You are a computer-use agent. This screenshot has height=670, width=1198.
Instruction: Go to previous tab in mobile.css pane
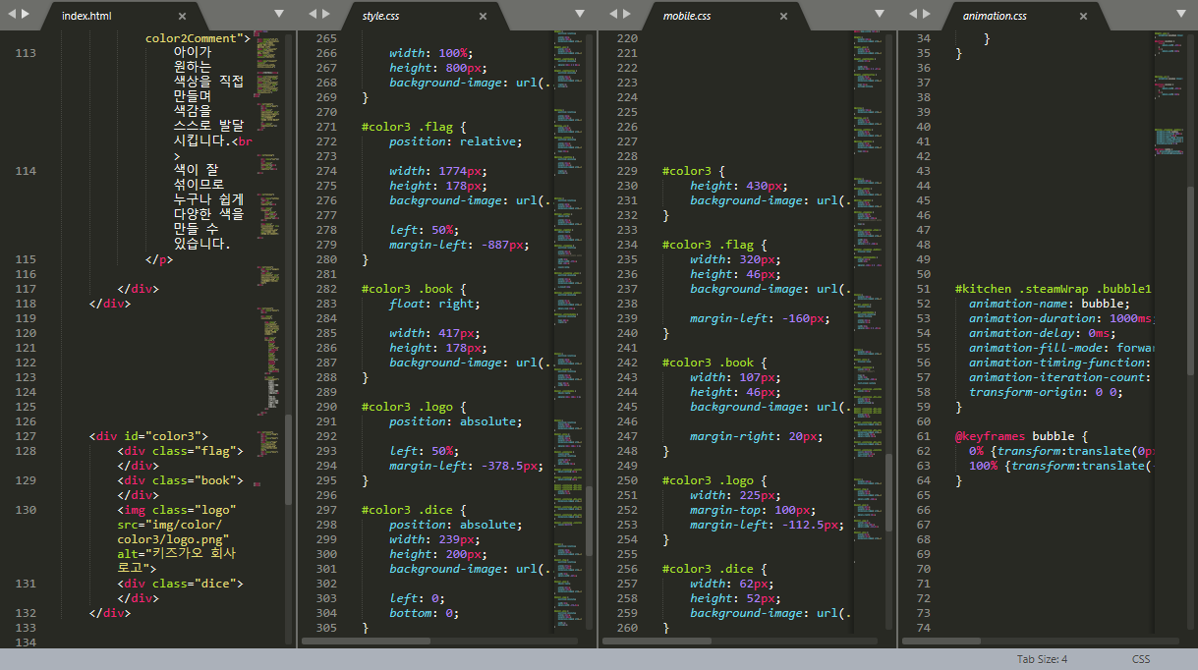[x=612, y=14]
